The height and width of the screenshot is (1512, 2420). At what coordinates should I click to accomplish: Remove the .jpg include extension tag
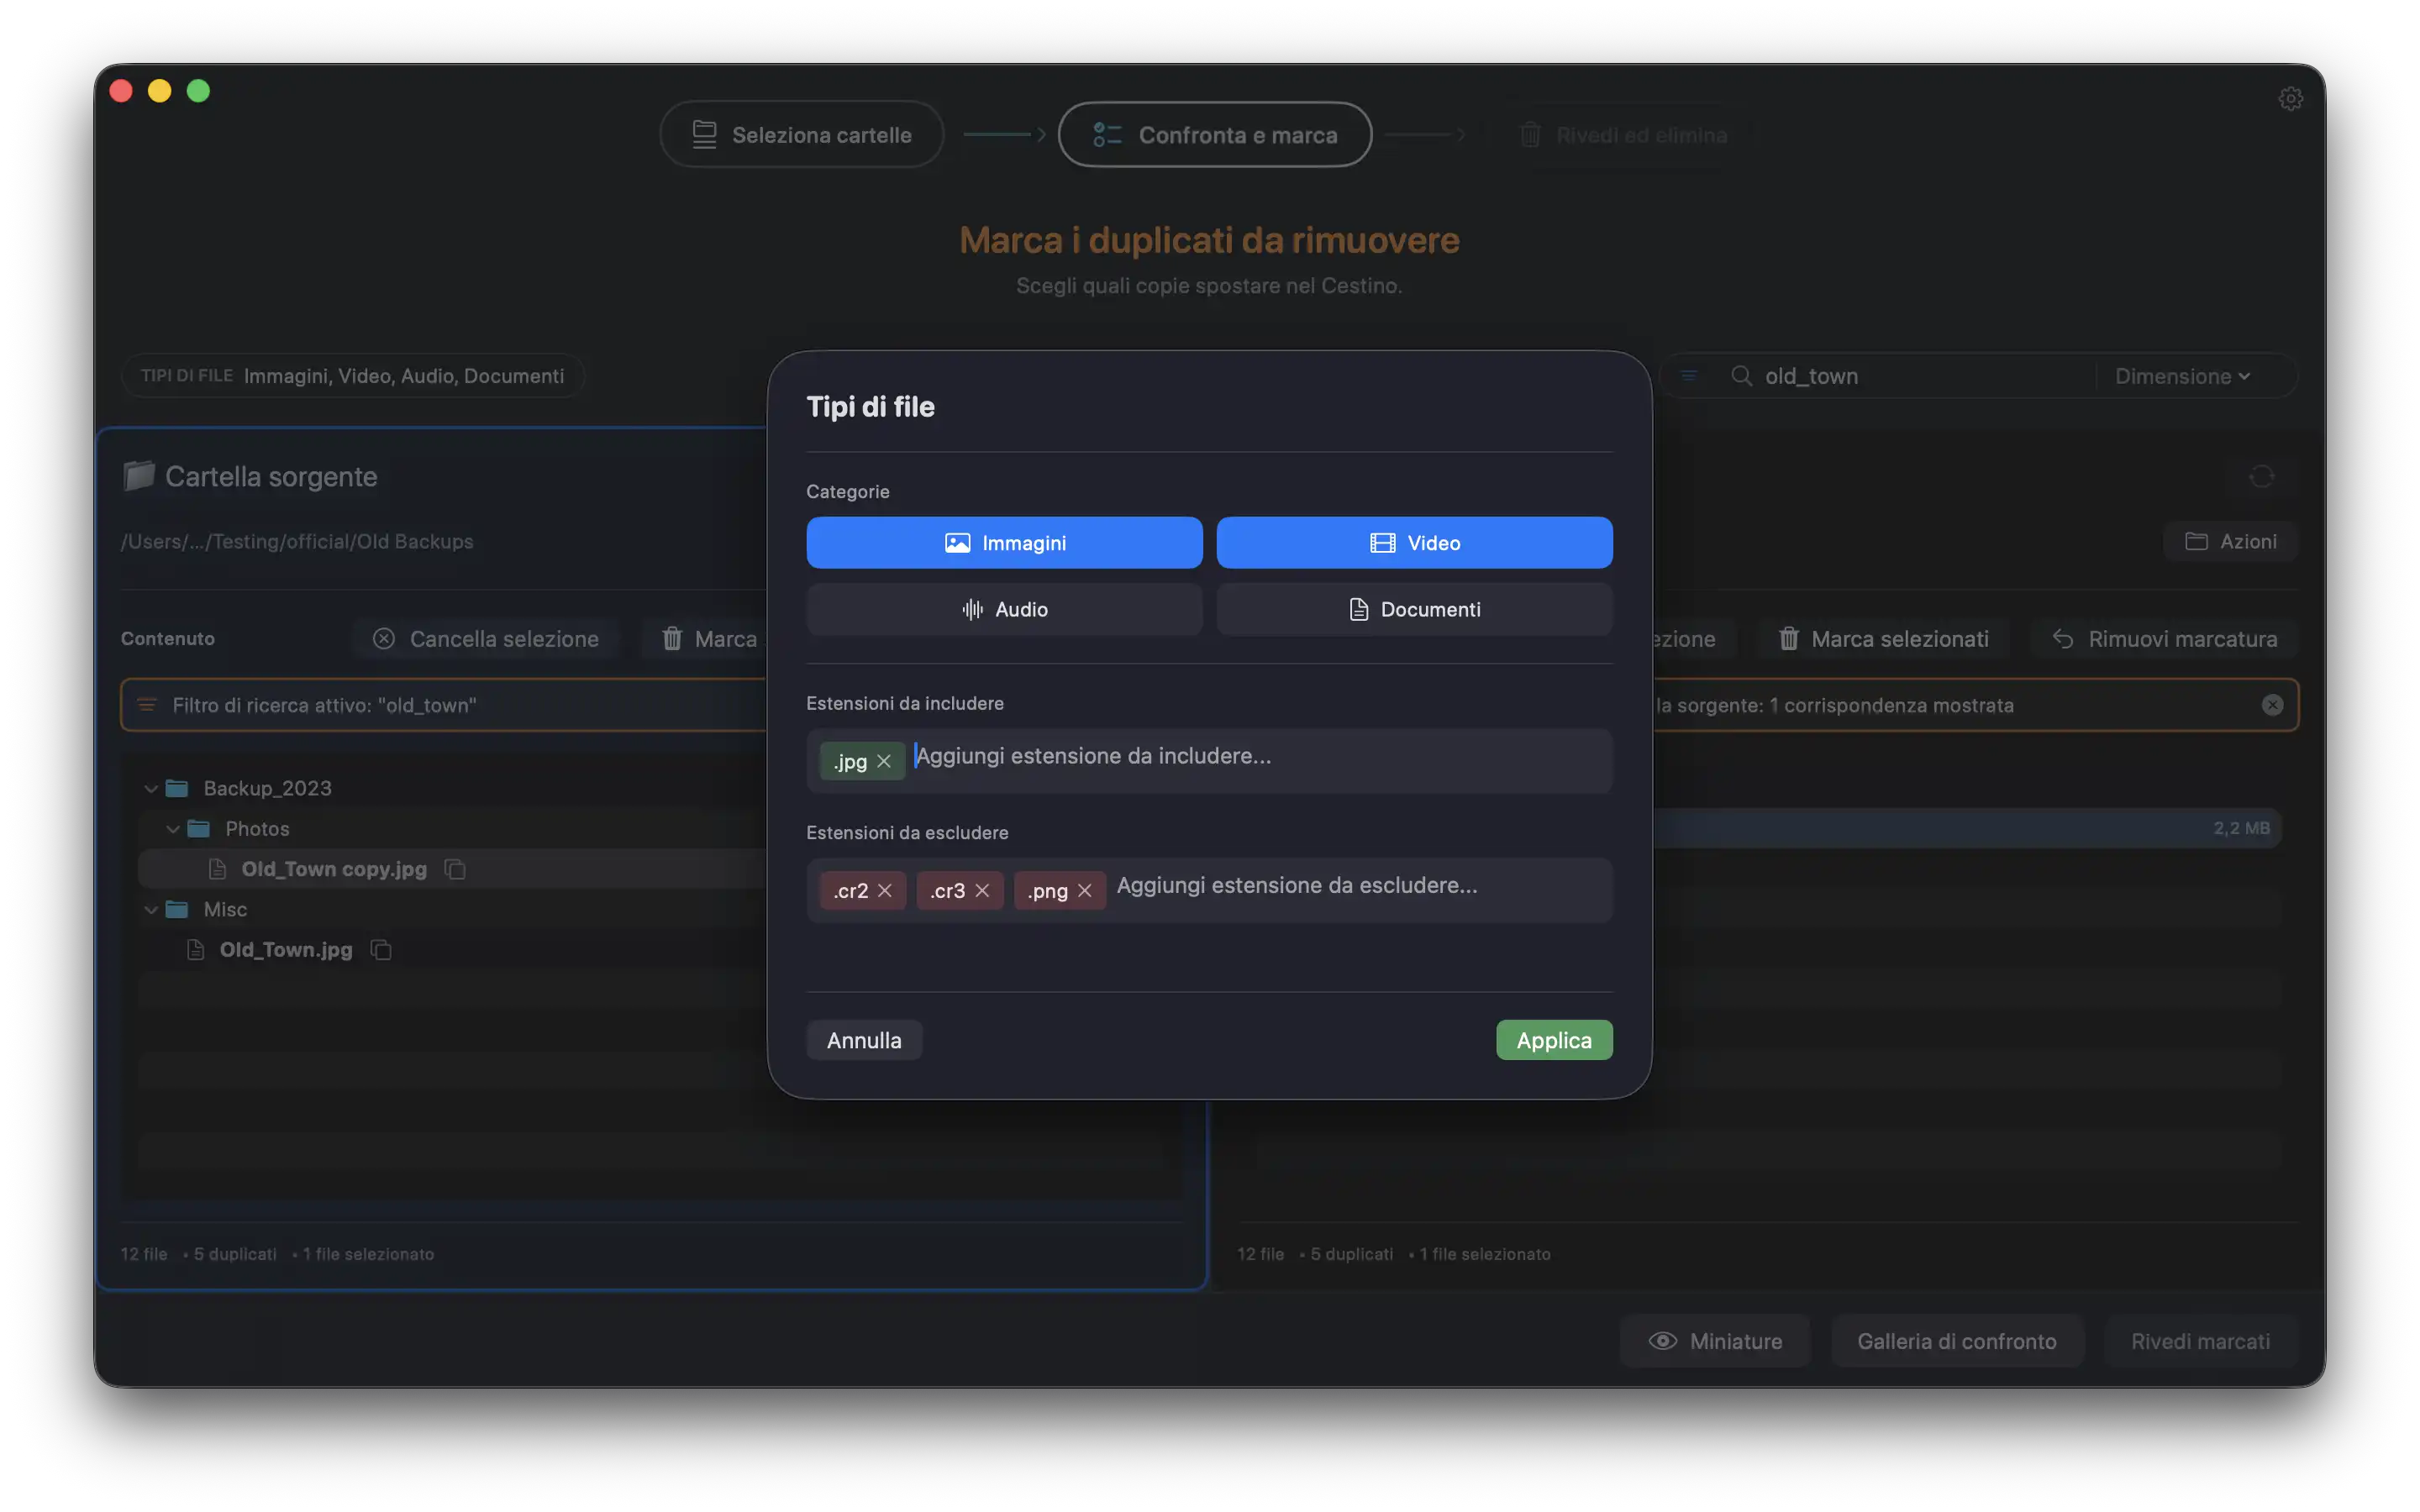pos(883,761)
